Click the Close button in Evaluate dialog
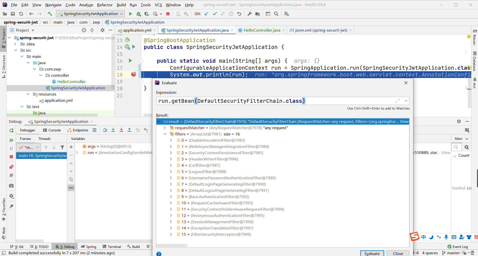The height and width of the screenshot is (256, 478). point(398,253)
